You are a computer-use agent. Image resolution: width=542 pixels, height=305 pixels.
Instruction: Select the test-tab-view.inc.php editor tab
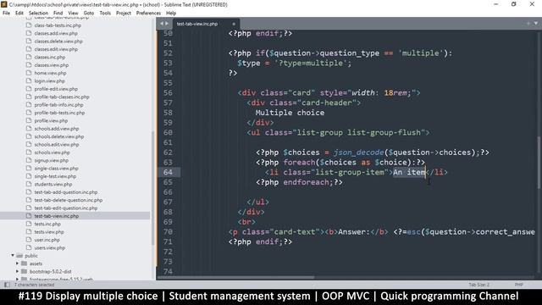pyautogui.click(x=197, y=24)
